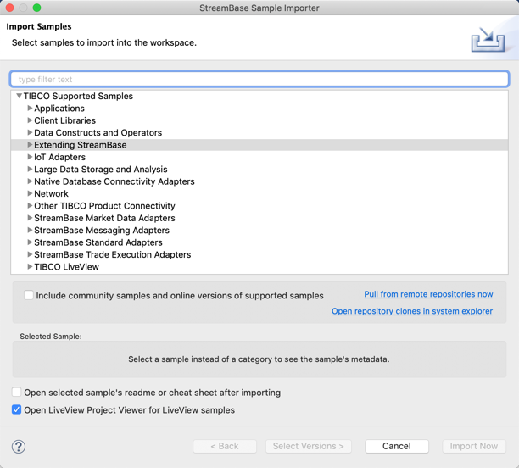Click the help question mark icon
Screen dimensions: 519x468
(19, 447)
